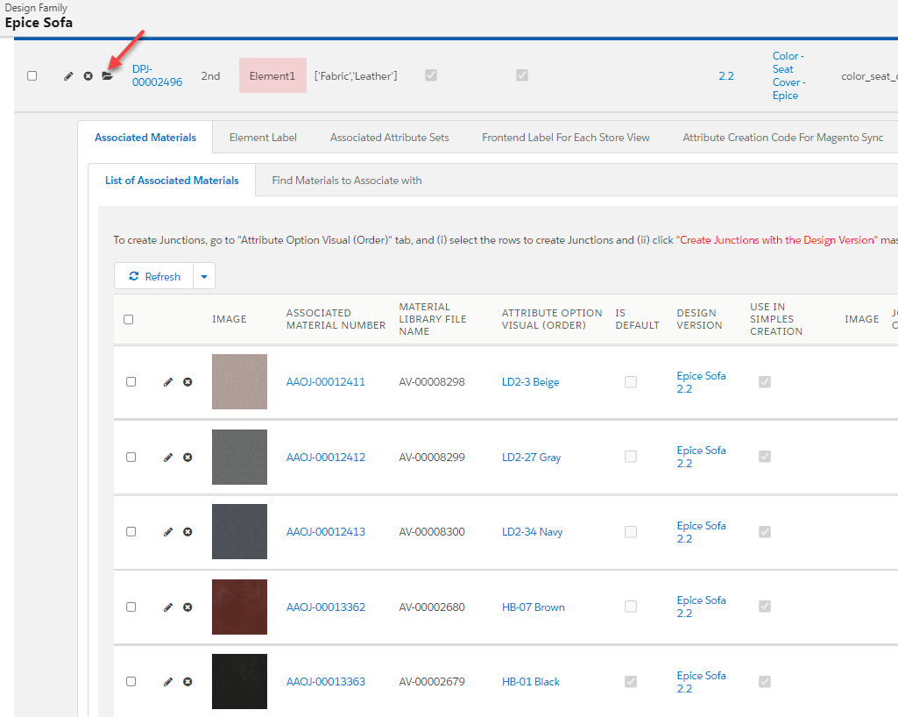Screen dimensions: 898x717
Task: Open Find Materials to Associate with subtab
Action: [x=347, y=181]
